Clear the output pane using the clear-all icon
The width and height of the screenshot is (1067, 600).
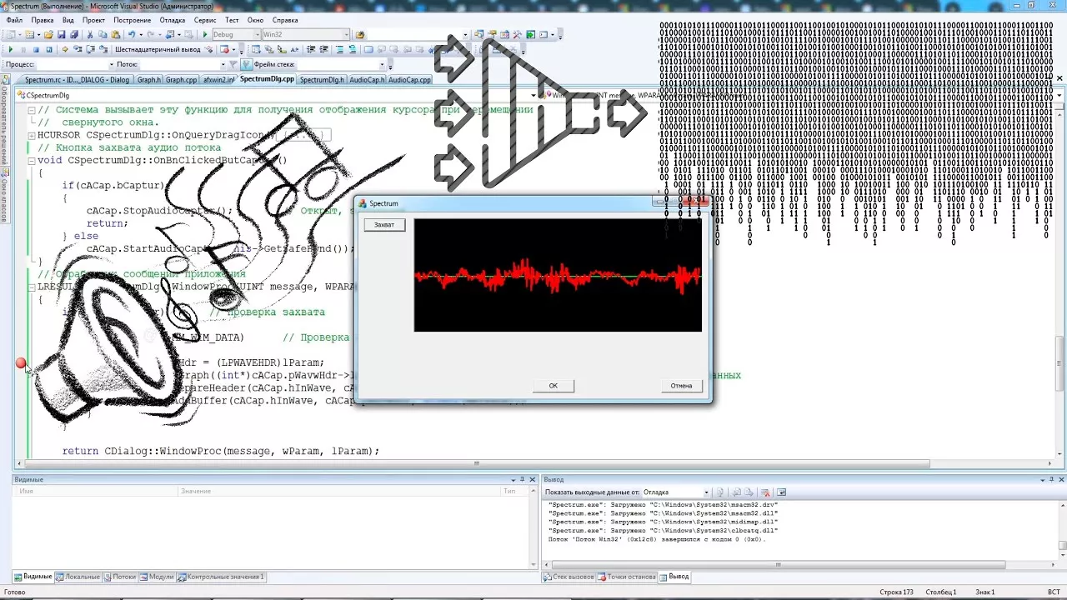click(x=766, y=492)
